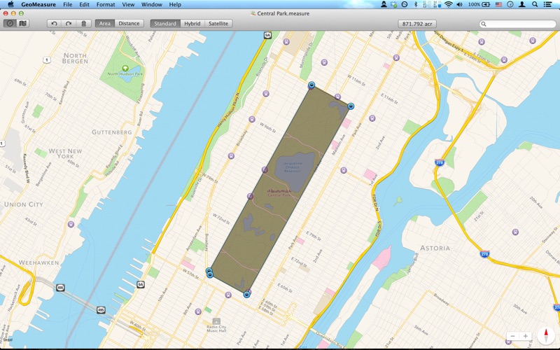Open the Wi-Fi status menu

[x=449, y=4]
